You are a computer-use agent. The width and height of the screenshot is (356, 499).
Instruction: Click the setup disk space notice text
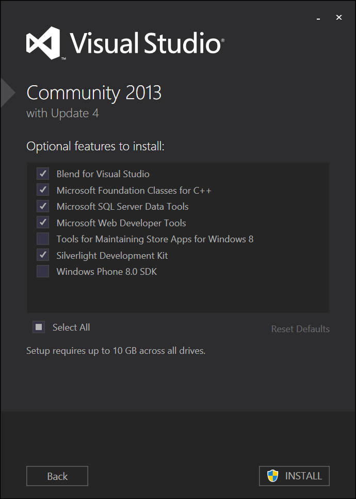tap(115, 350)
